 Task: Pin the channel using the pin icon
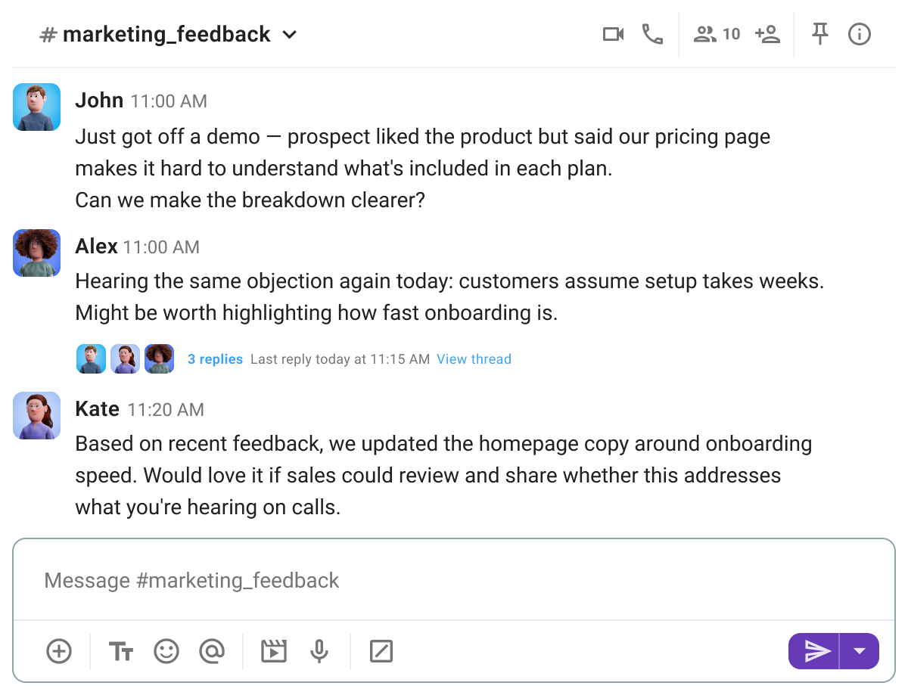pyautogui.click(x=819, y=33)
